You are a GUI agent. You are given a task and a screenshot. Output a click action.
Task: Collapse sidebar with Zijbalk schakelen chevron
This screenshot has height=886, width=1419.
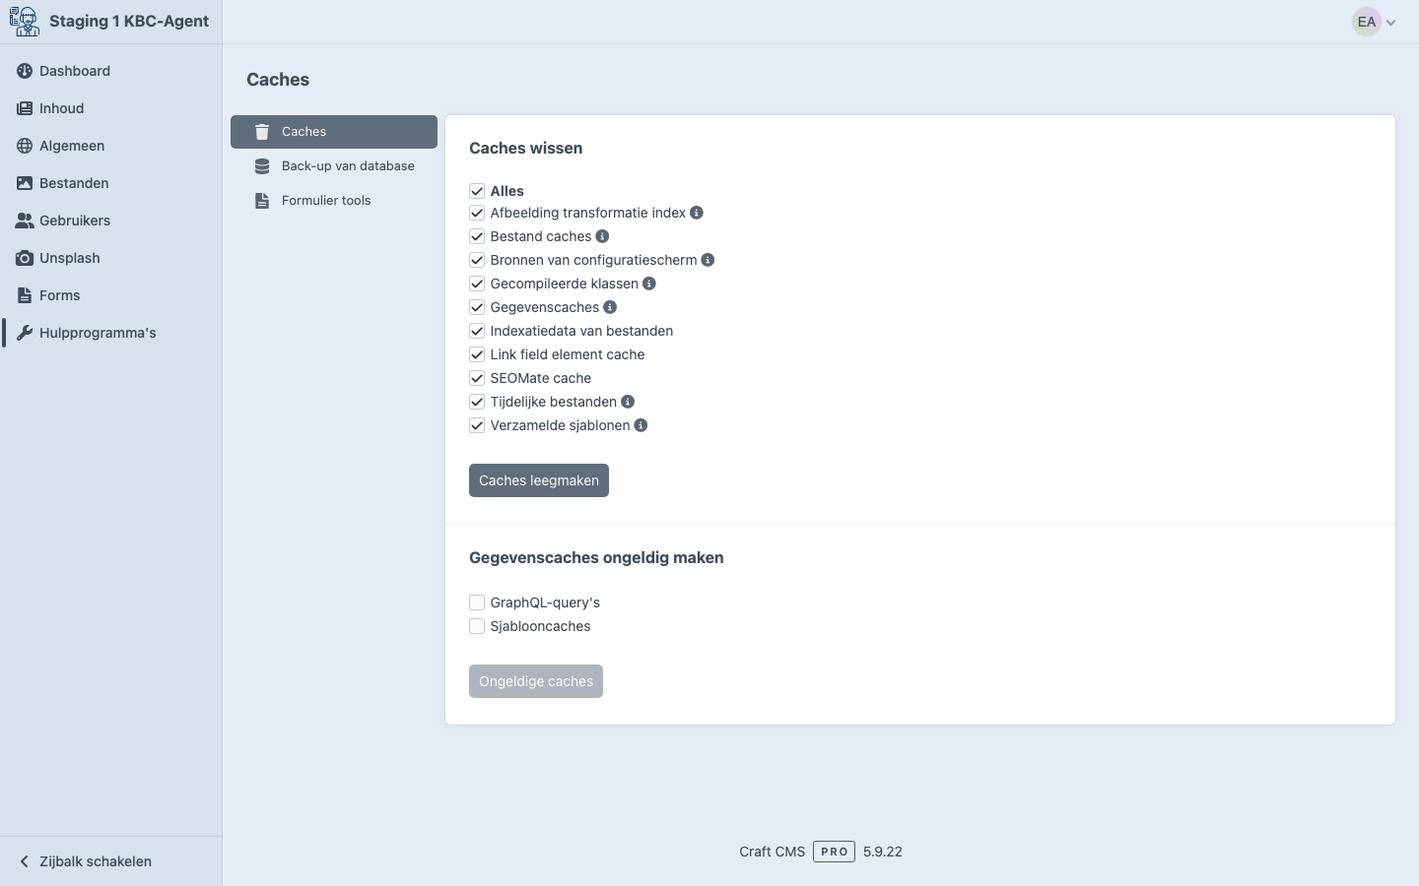point(25,861)
